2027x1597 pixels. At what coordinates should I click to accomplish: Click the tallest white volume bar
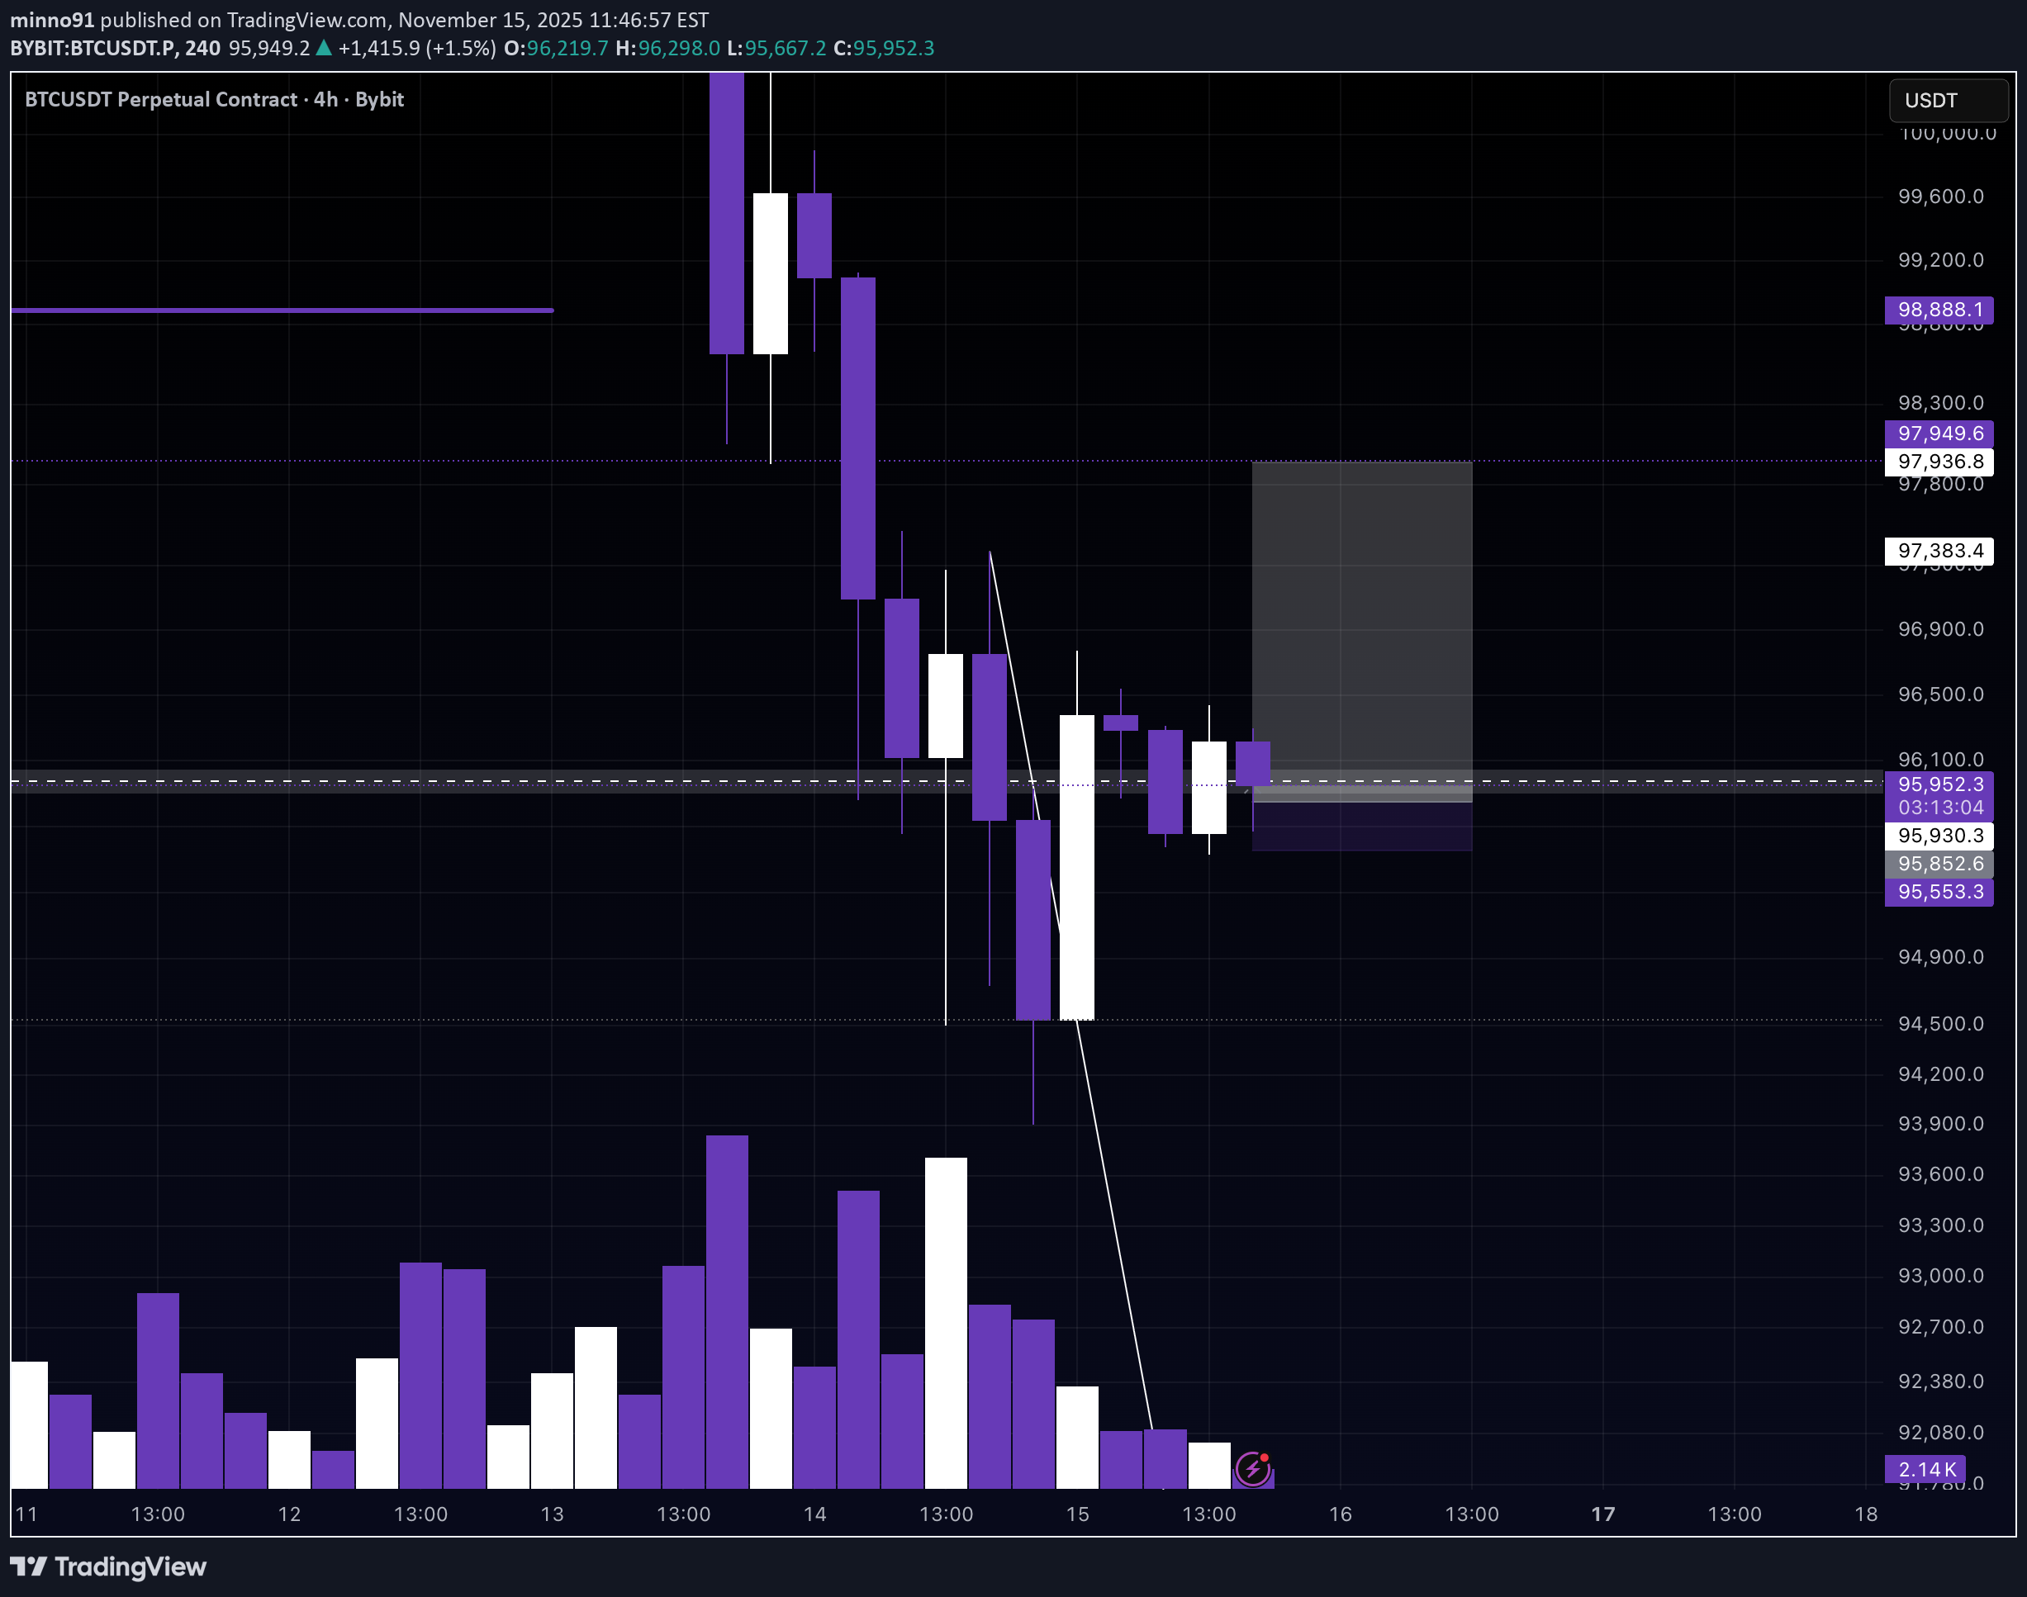point(946,1321)
